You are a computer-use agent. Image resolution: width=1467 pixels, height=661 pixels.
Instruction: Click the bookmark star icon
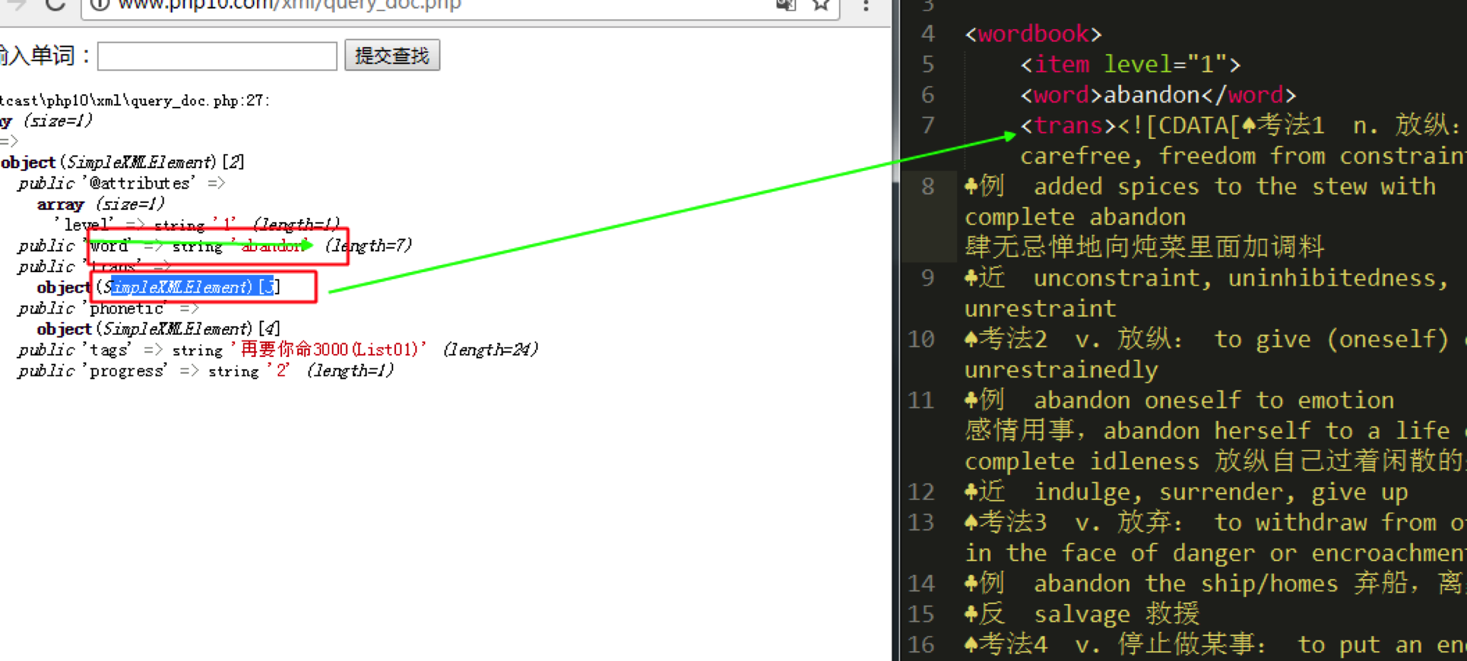tap(821, 5)
